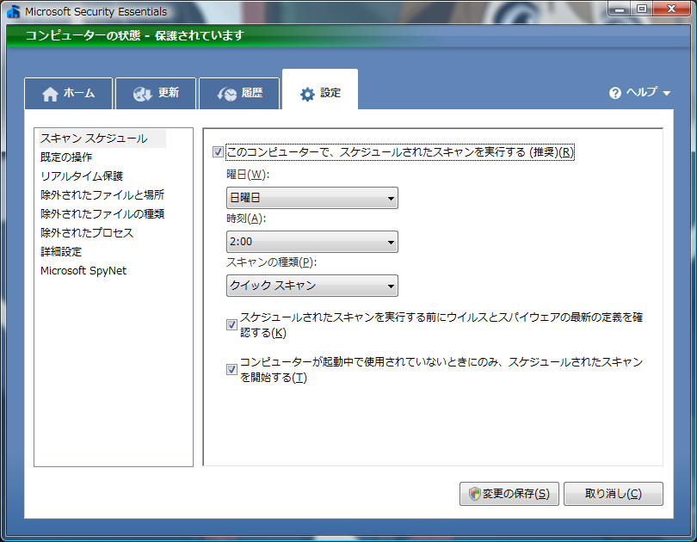Toggle scheduled scan checkbox (推奨)(R)
697x542 pixels.
(218, 152)
